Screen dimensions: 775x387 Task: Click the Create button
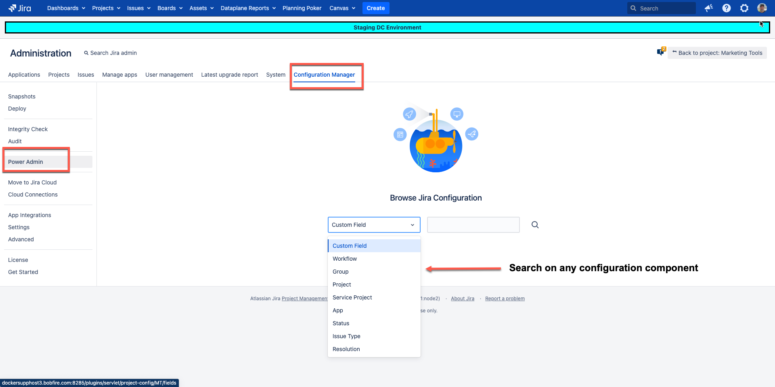pos(375,8)
